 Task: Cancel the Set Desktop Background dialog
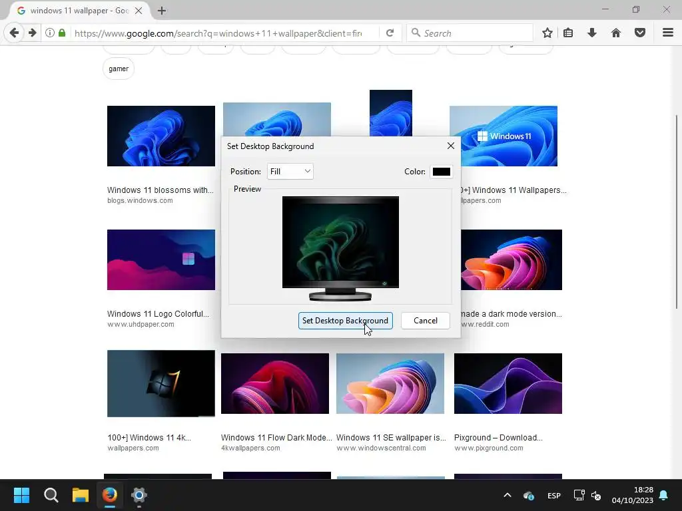pyautogui.click(x=426, y=321)
